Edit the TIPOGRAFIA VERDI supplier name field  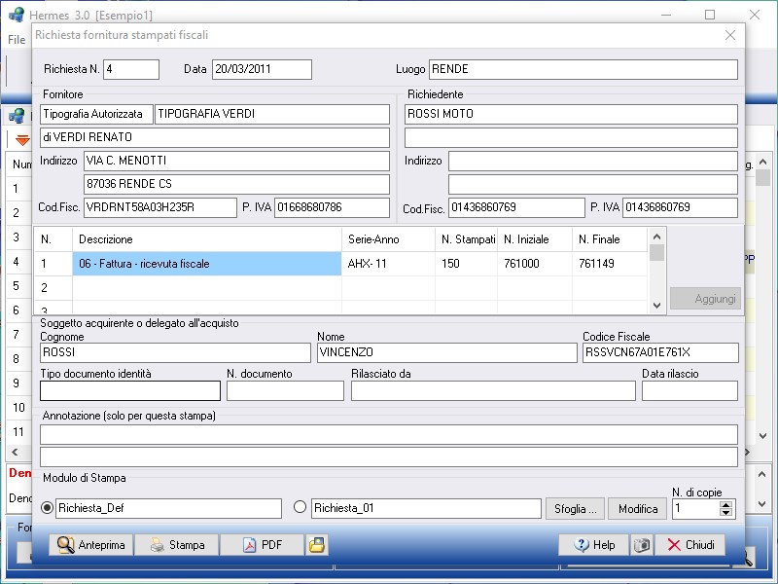click(x=272, y=114)
